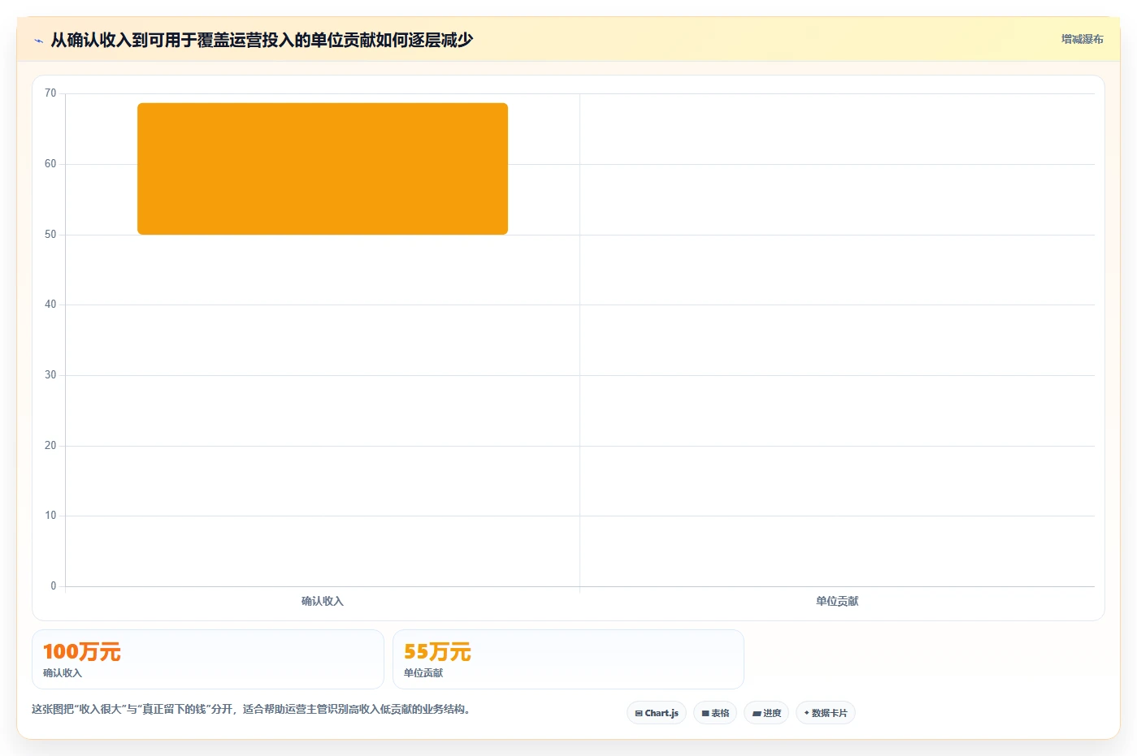Click the description text 这张图把“收入很大”
The image size is (1137, 756).
tap(251, 710)
